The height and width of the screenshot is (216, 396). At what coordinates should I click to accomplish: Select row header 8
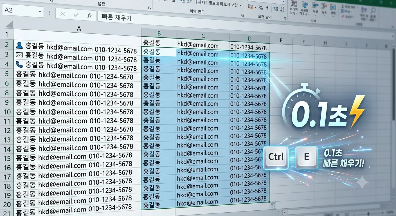click(x=7, y=93)
